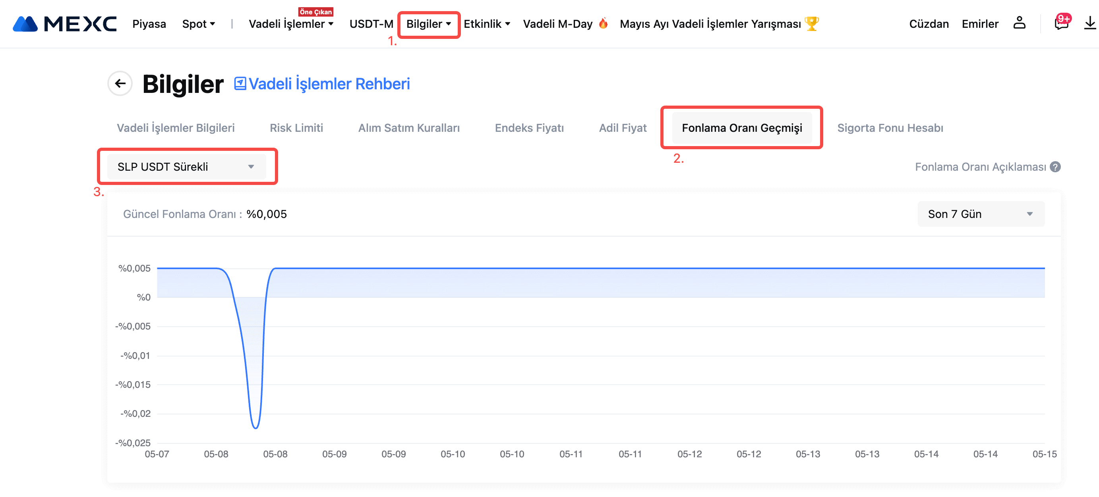Click the funding rate dip on the chart
1099x497 pixels.
point(255,426)
